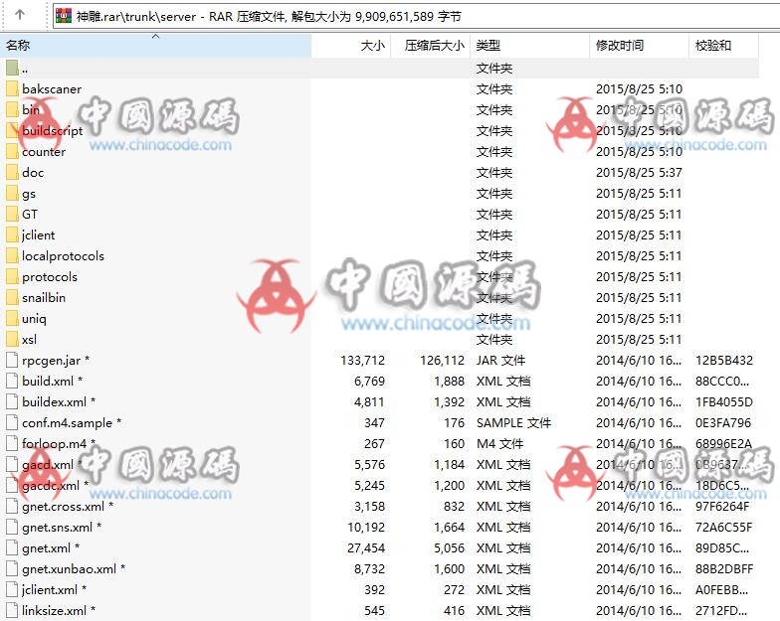Sort by the 类型 column header

529,46
